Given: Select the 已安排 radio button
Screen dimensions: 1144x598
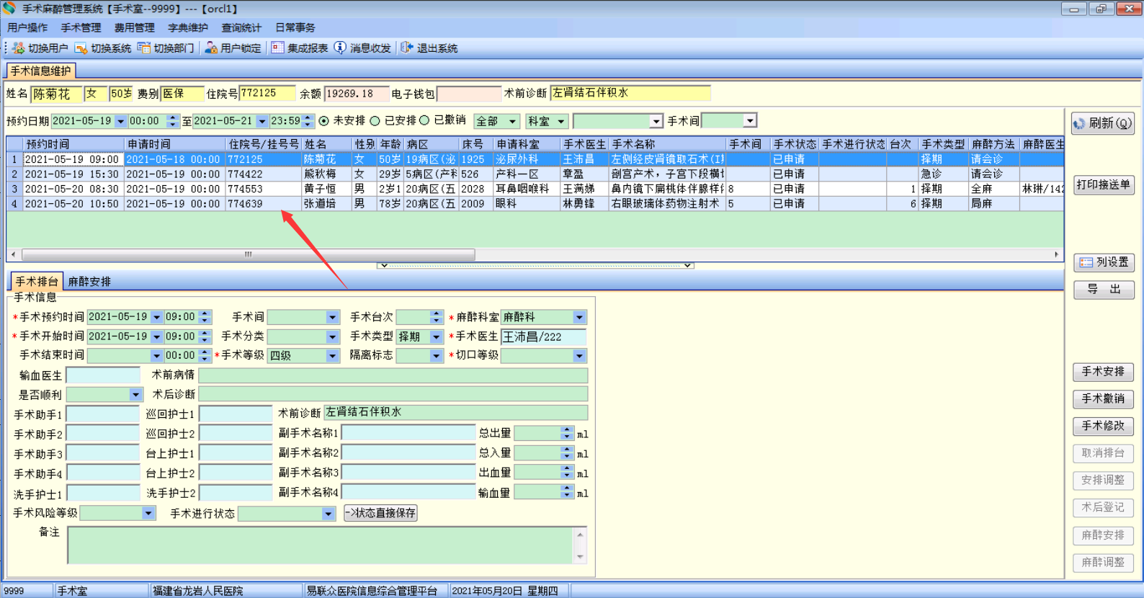Looking at the screenshot, I should (x=375, y=121).
